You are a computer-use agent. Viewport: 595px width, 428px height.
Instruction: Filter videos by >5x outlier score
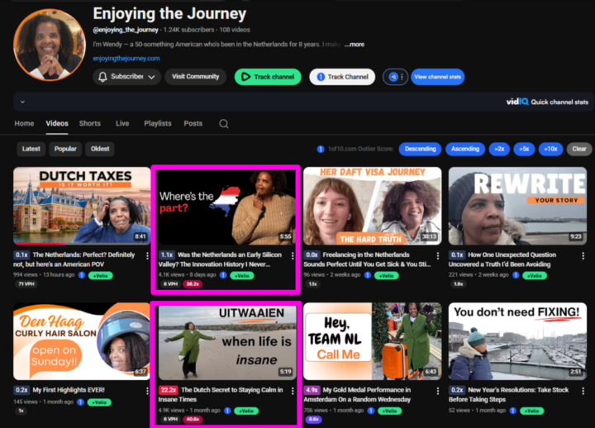(524, 149)
